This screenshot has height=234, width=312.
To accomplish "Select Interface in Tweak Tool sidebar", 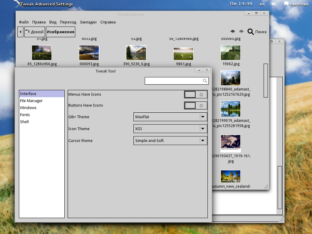I will tap(42, 94).
